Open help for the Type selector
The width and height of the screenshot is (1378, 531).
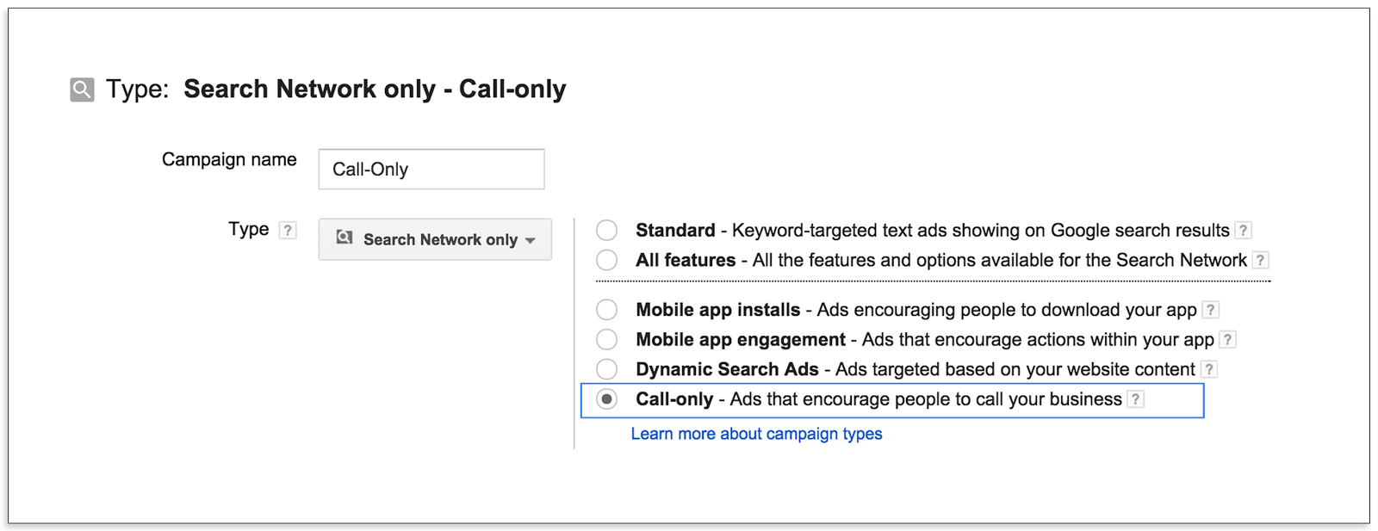point(286,230)
